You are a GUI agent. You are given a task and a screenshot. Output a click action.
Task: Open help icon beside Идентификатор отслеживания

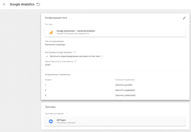(75, 62)
